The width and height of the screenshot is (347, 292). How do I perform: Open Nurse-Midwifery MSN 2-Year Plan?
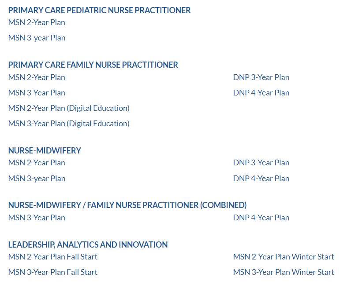[x=37, y=163]
